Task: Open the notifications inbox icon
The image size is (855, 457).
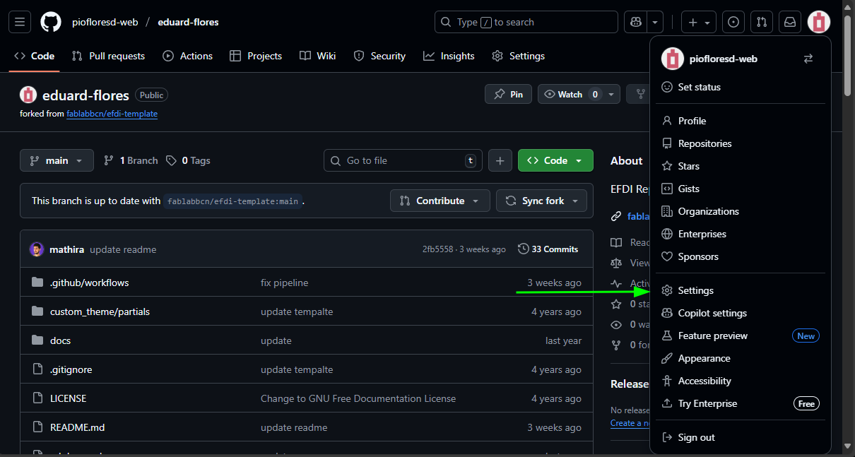Action: (790, 22)
